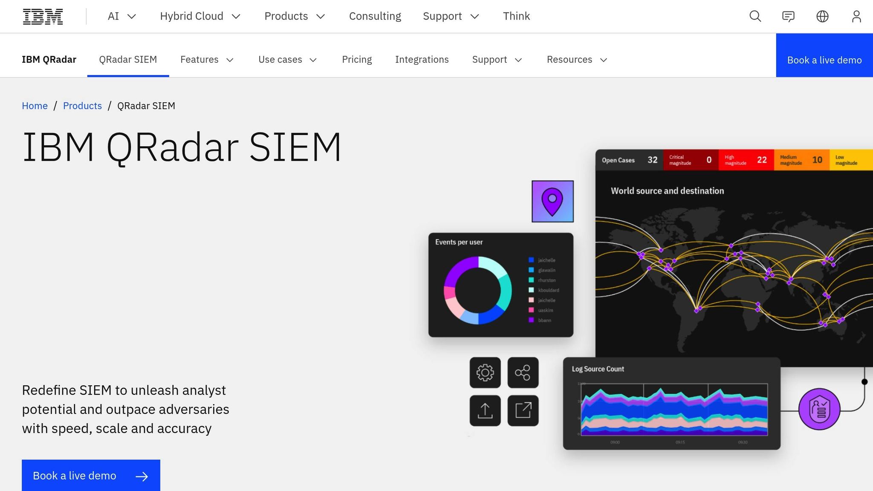Screen dimensions: 873x491
Task: Click Book a live demo
Action: pos(91,475)
